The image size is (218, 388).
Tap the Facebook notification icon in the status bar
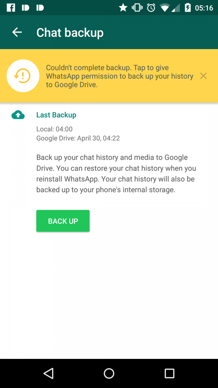pyautogui.click(x=11, y=8)
